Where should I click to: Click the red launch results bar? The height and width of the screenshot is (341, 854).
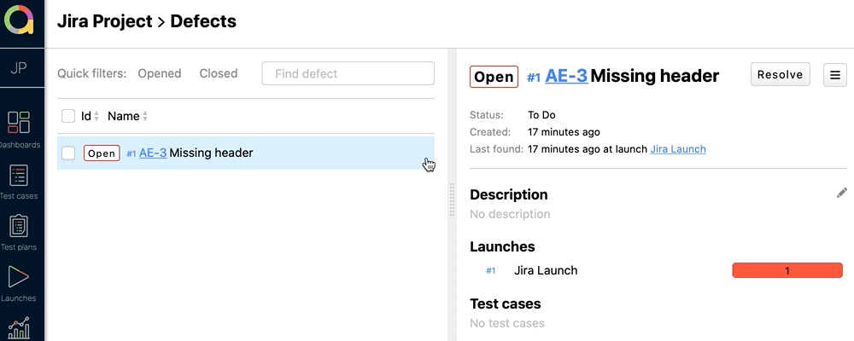(787, 270)
